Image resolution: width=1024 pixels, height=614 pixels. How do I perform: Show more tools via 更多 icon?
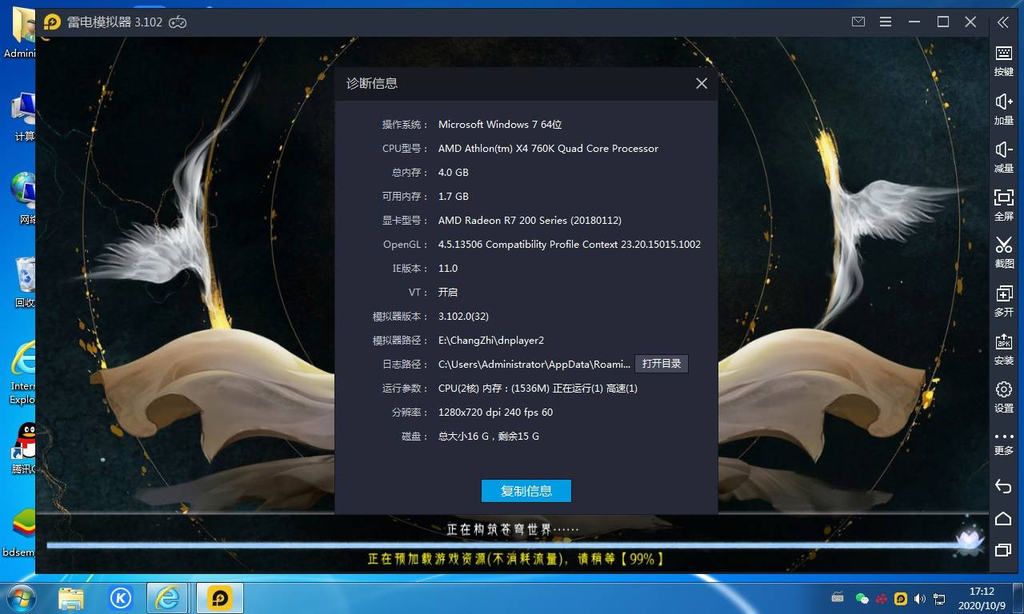pos(1003,442)
